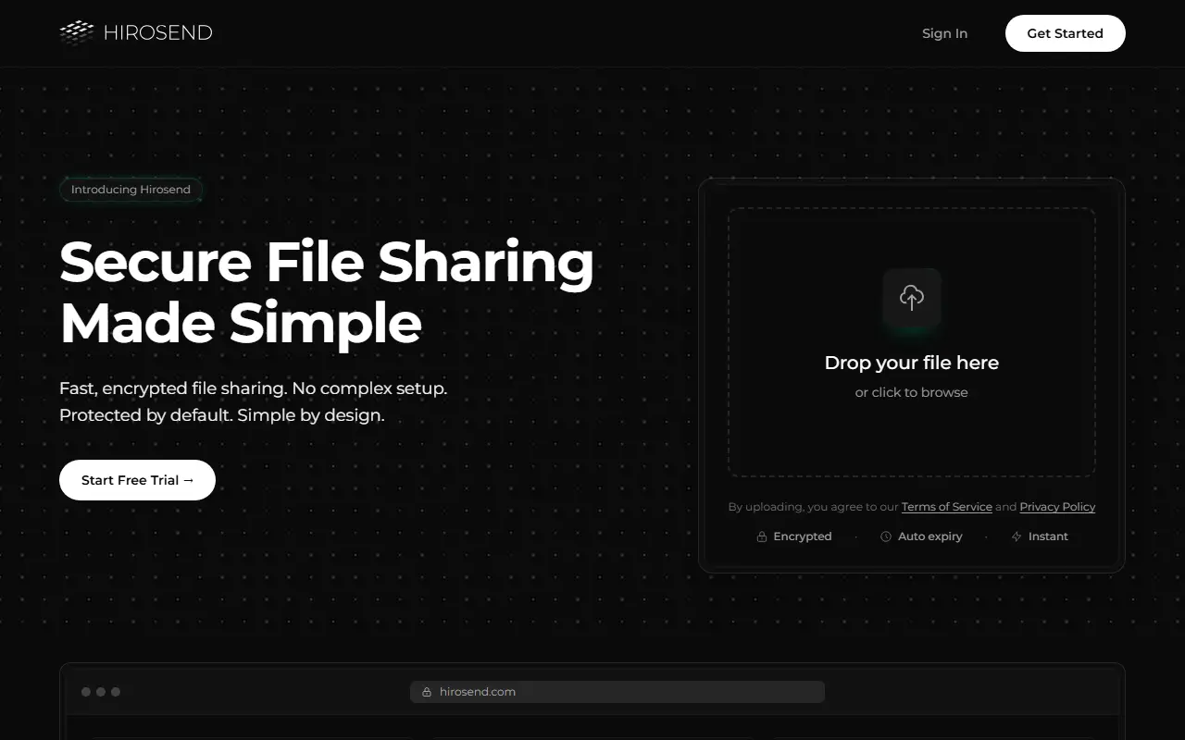Open the Sign In page
Viewport: 1185px width, 740px height.
pos(944,33)
